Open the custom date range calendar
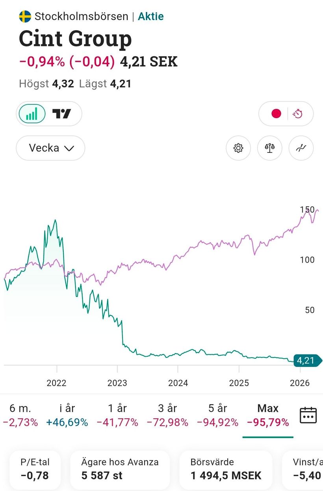This screenshot has width=323, height=491. pos(308,415)
